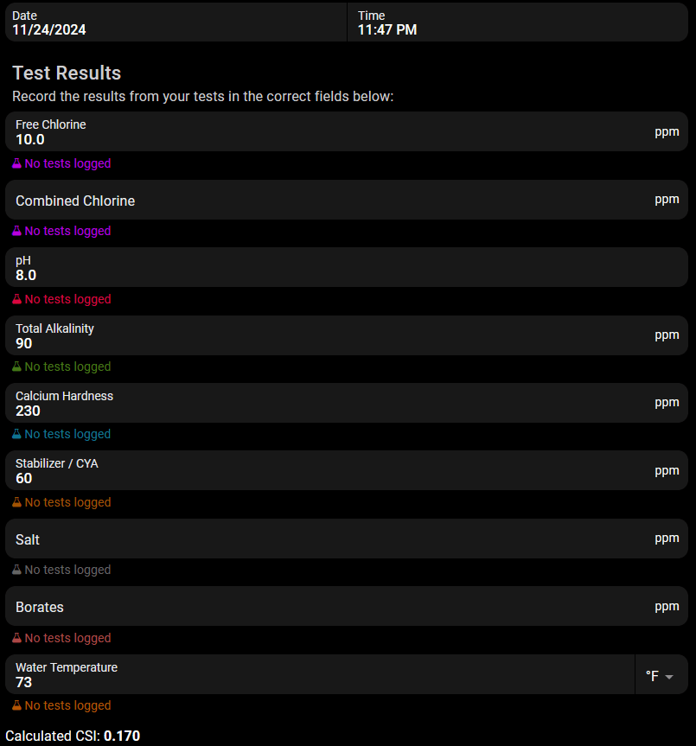Edit the Calcium Hardness value 230
The height and width of the screenshot is (746, 696).
point(347,403)
